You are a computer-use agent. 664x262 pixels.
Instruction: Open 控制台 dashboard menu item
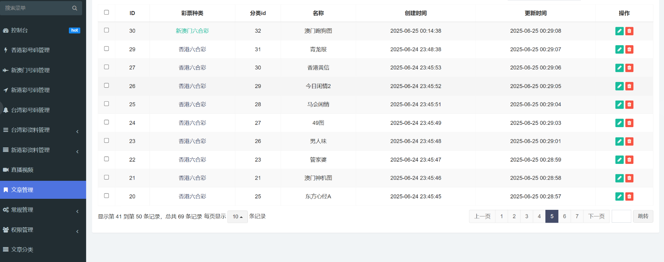(x=43, y=30)
